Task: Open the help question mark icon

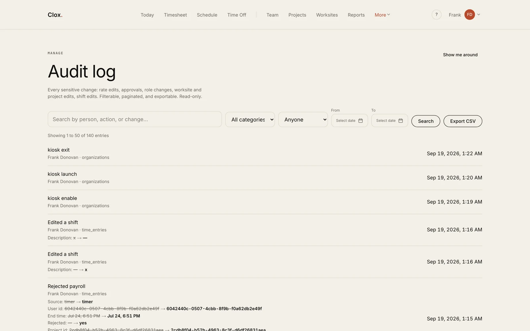Action: pos(436,15)
